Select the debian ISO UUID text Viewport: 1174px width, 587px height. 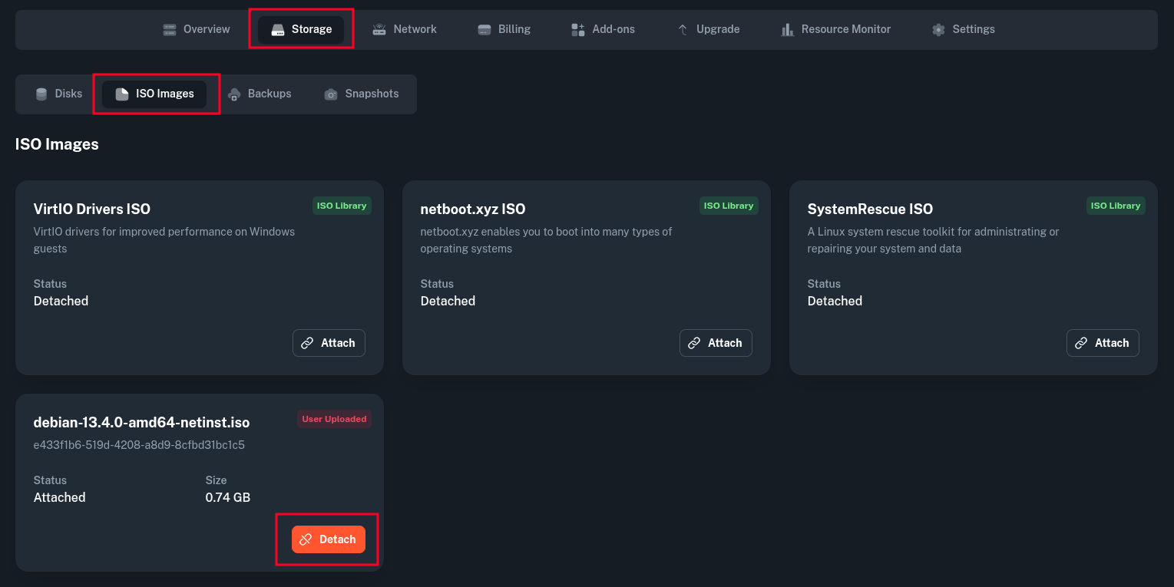point(139,445)
